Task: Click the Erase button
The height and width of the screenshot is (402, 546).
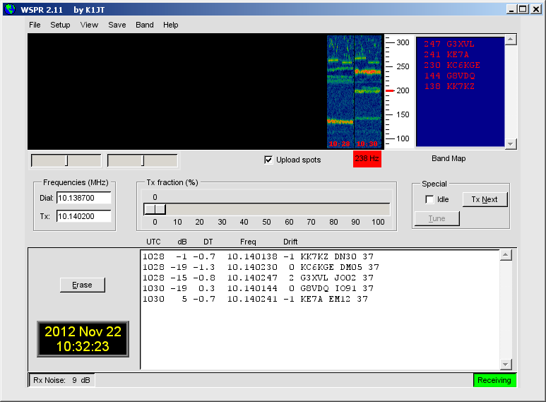Action: [82, 285]
